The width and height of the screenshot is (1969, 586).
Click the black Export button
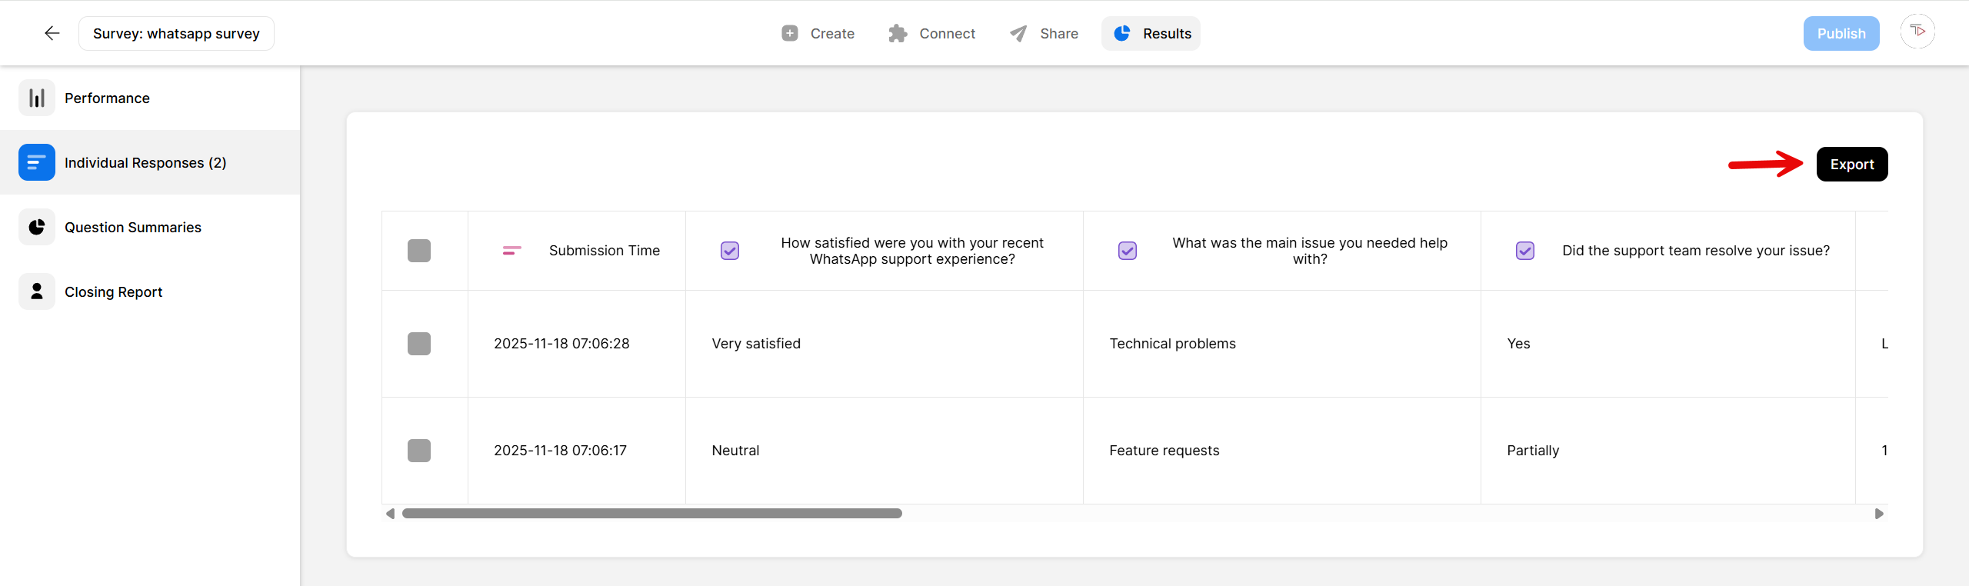point(1852,164)
